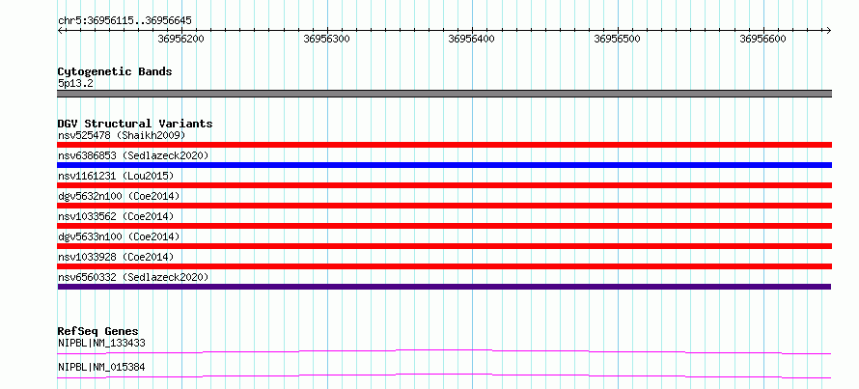
Task: Select the DGV Structural Variants track heading
Action: (x=135, y=124)
